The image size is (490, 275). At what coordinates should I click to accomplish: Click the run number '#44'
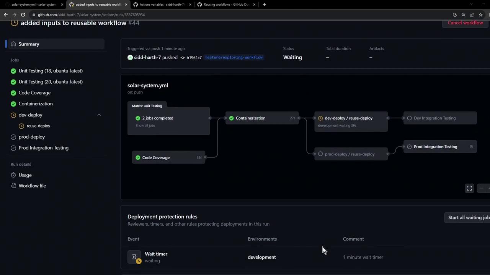[x=134, y=23]
